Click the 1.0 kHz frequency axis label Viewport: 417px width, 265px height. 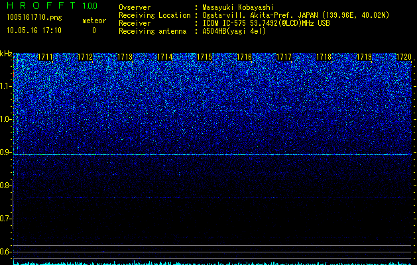point(5,119)
